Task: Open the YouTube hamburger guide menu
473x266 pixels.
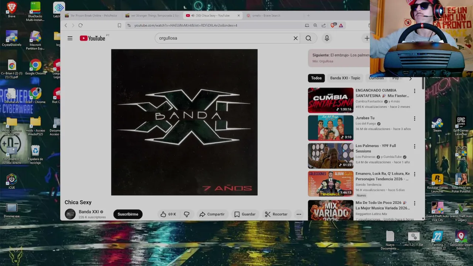Action: (x=70, y=38)
